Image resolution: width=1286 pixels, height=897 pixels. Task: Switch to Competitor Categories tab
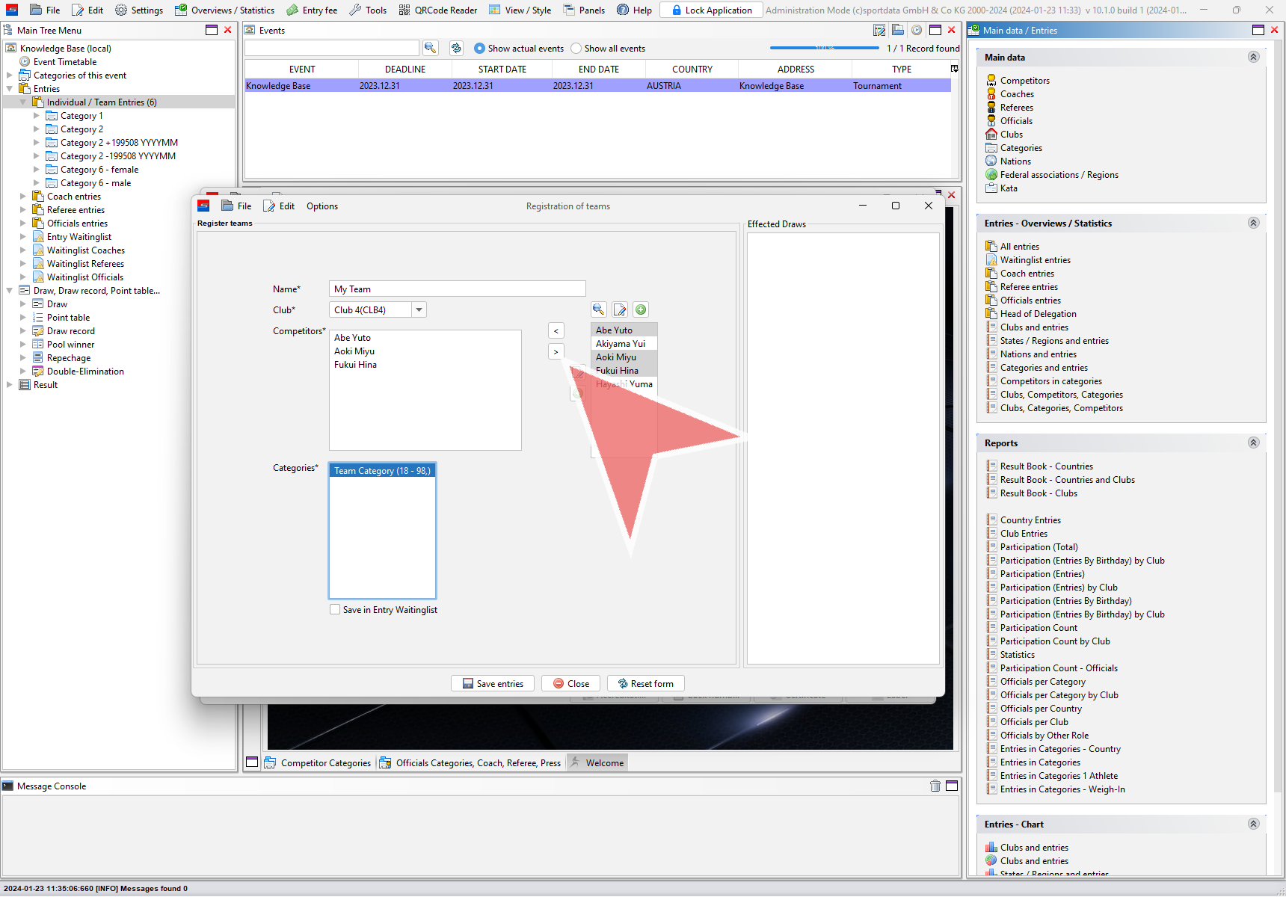tap(319, 763)
